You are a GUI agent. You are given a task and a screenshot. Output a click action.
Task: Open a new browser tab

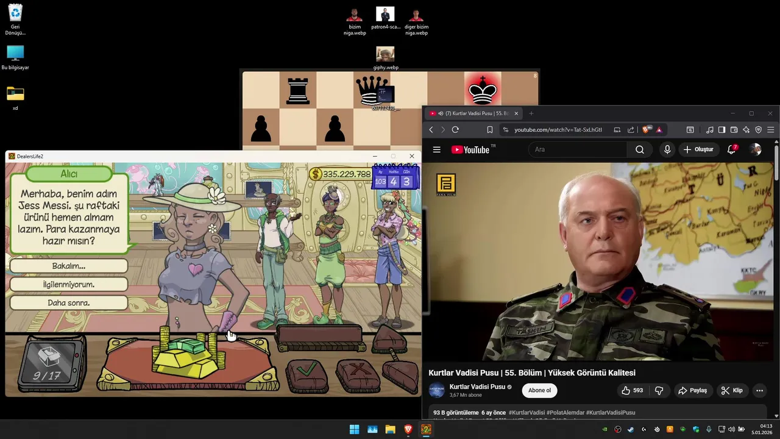coord(531,113)
